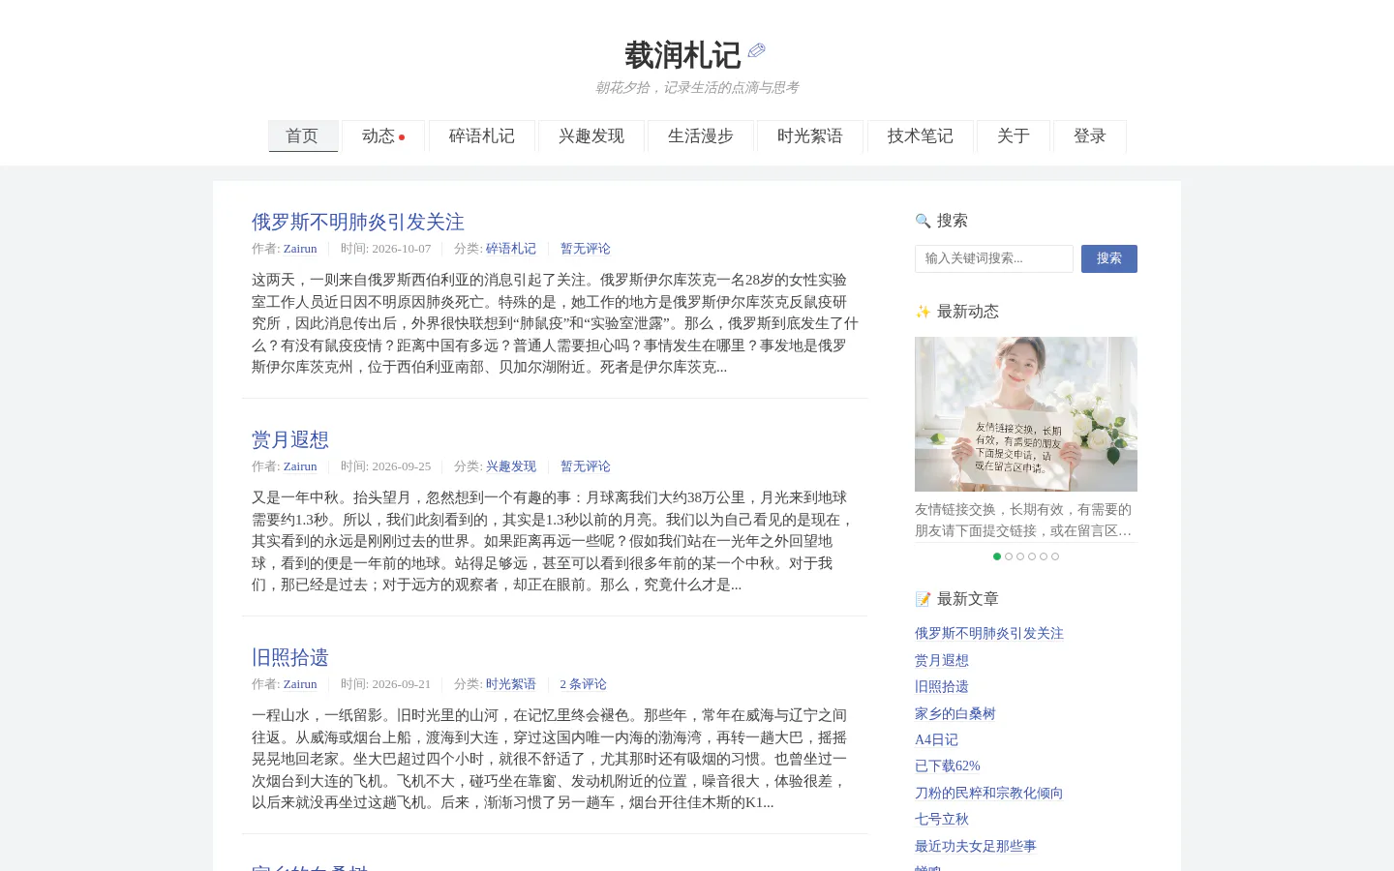Open sidebar link A4日记

936,739
